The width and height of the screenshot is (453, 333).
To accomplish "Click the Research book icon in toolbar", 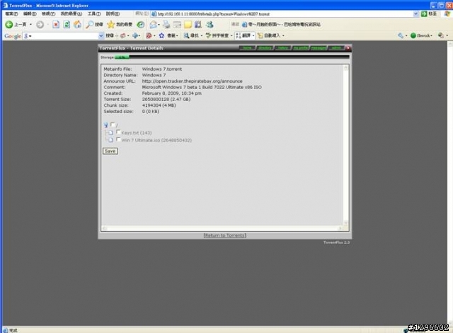I will pyautogui.click(x=198, y=25).
